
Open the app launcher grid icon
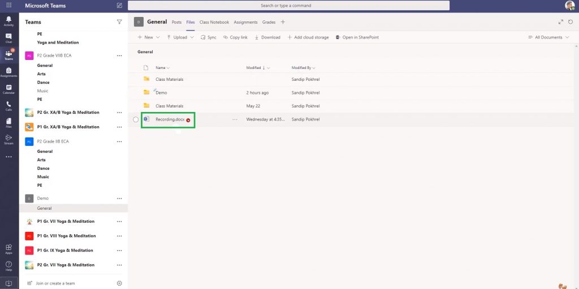coord(9,6)
